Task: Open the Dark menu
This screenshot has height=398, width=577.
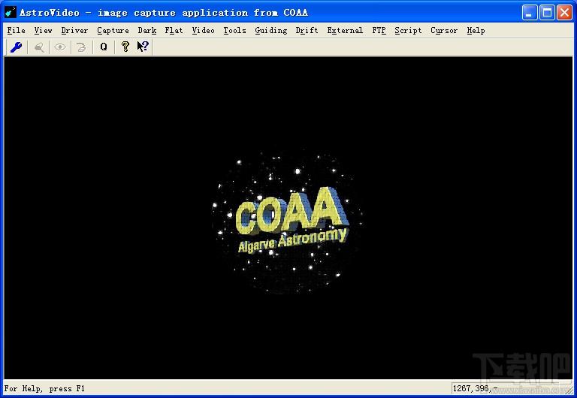Action: [147, 31]
